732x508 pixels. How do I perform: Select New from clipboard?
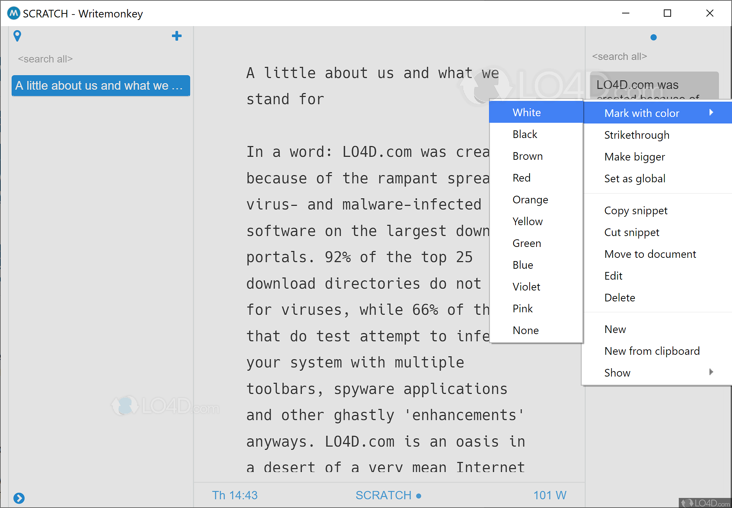point(652,351)
